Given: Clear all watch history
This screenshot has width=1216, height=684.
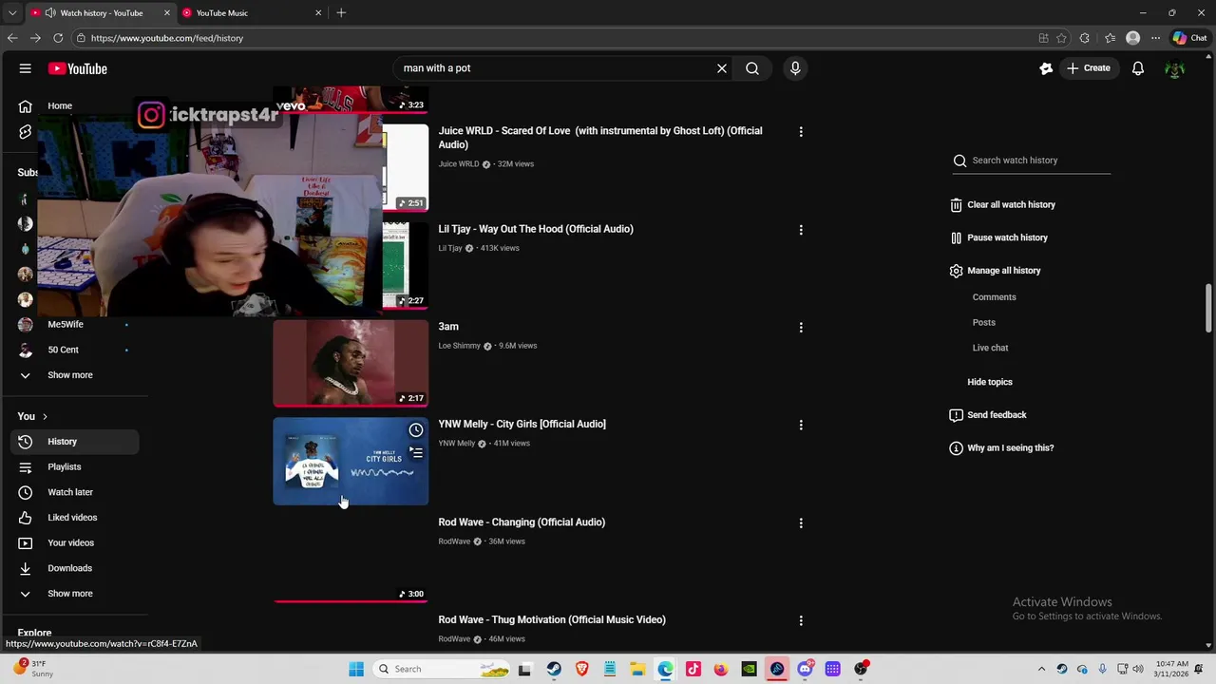Looking at the screenshot, I should pos(1003,204).
